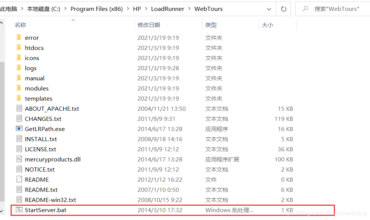Screen dimensions: 370x220
Task: Click 119 KB size of CHANGES.txt
Action: pos(284,119)
